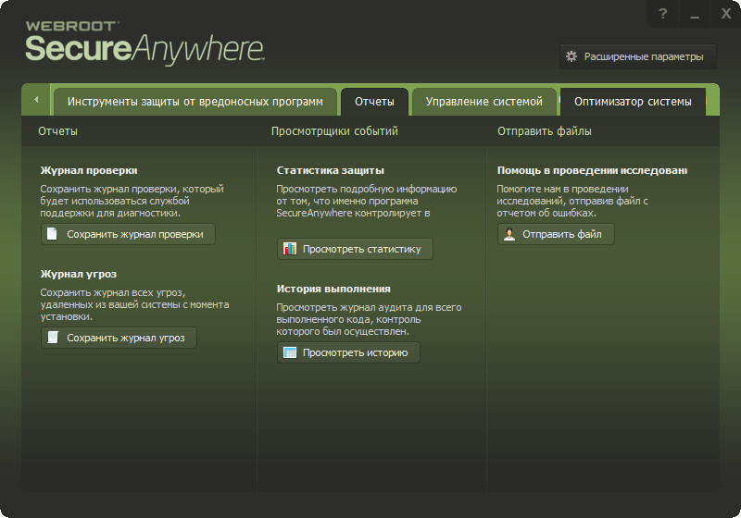Click the Помощь в проведении исследований heading
741x518 pixels.
(x=592, y=171)
